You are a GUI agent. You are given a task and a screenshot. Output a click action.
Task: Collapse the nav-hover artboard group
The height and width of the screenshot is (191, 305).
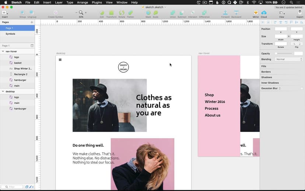tap(3, 51)
